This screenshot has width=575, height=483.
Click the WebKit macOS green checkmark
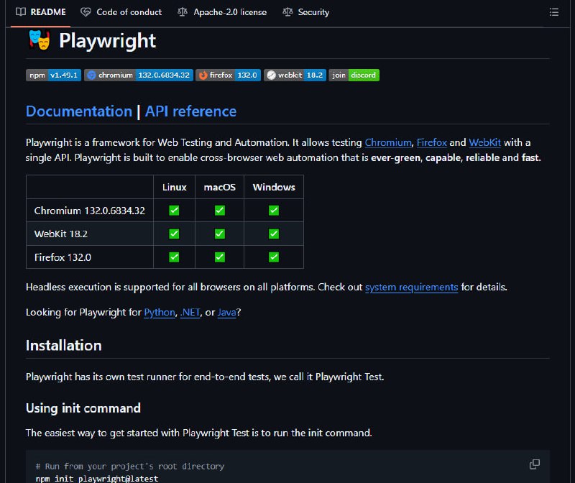click(220, 234)
